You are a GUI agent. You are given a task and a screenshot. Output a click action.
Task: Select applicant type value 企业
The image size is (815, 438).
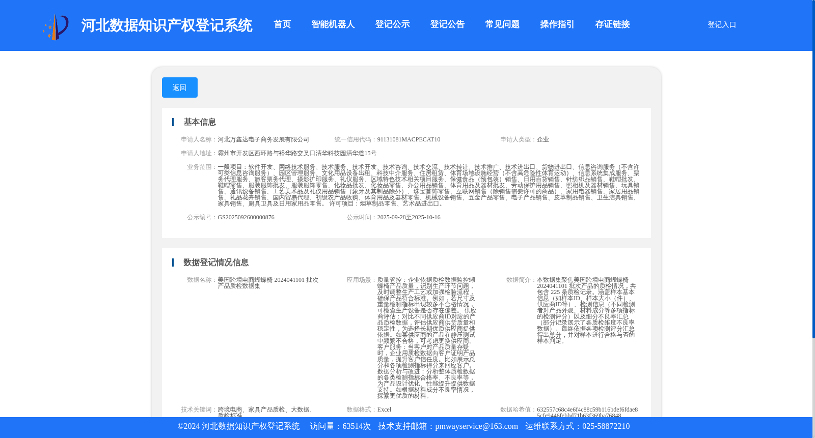(x=543, y=139)
